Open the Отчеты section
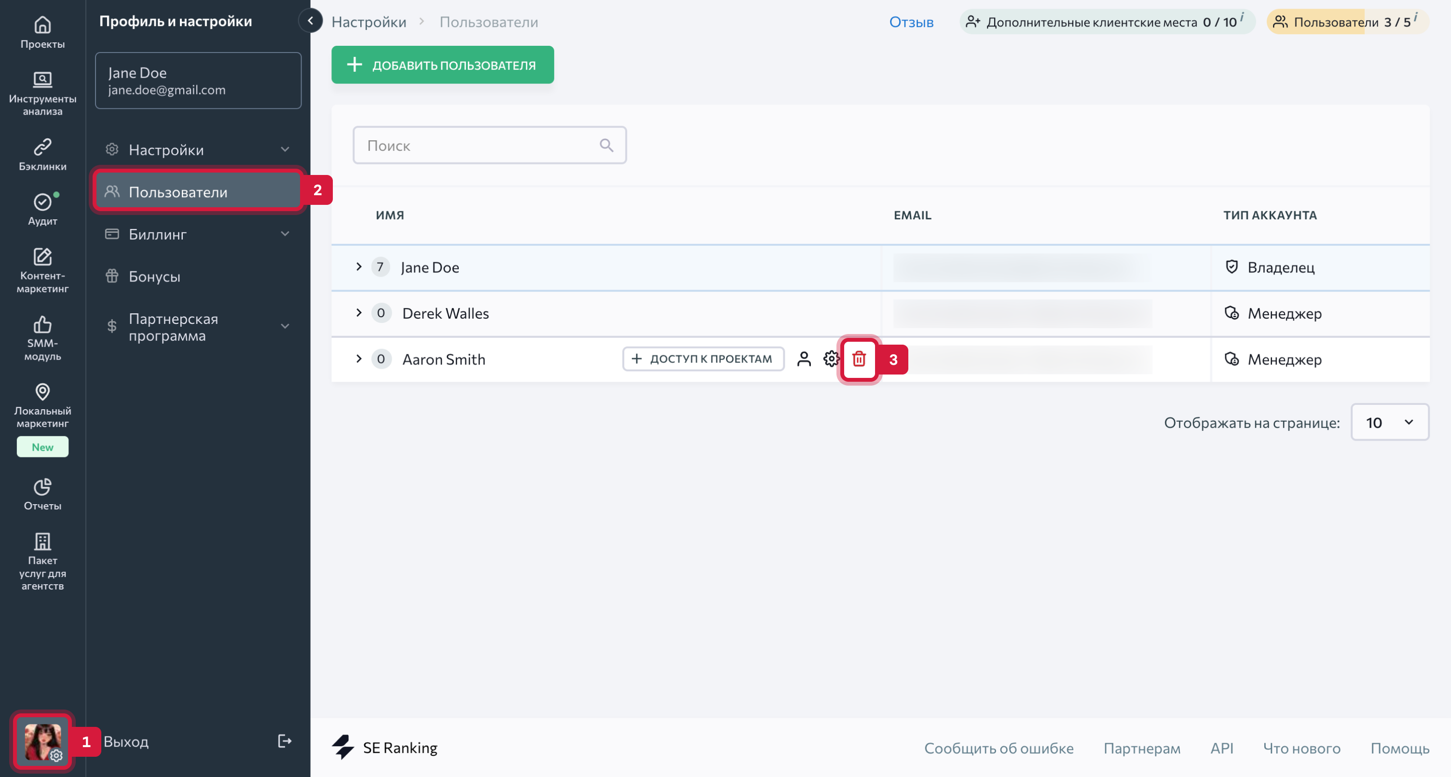1451x777 pixels. coord(42,494)
